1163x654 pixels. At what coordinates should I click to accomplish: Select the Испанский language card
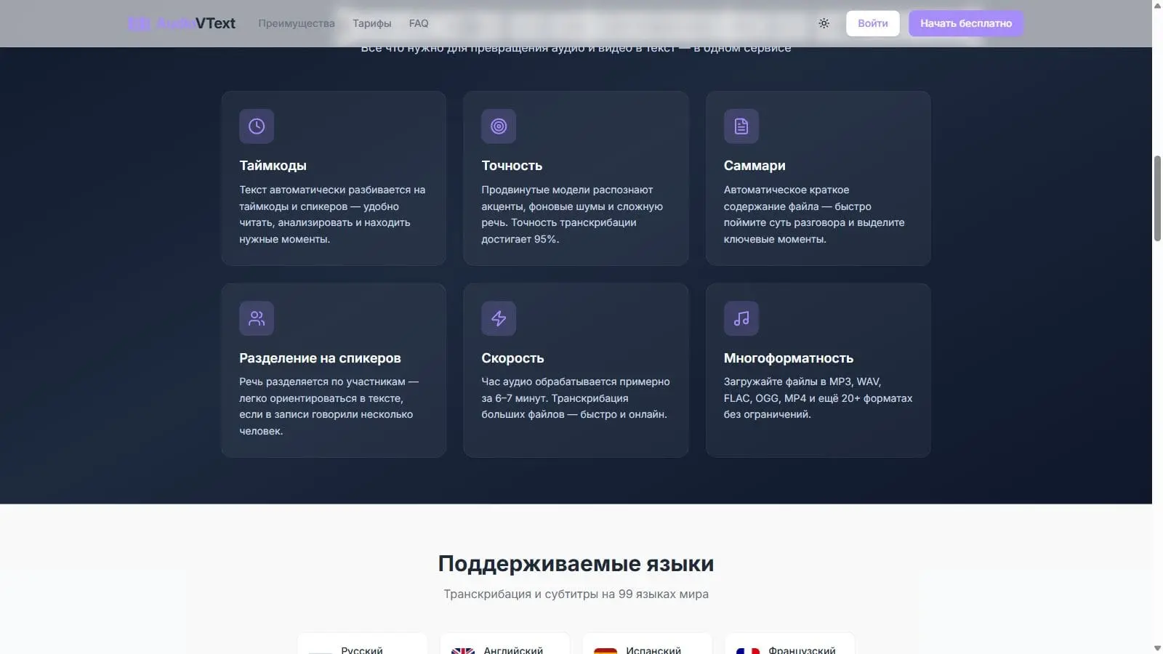click(648, 644)
